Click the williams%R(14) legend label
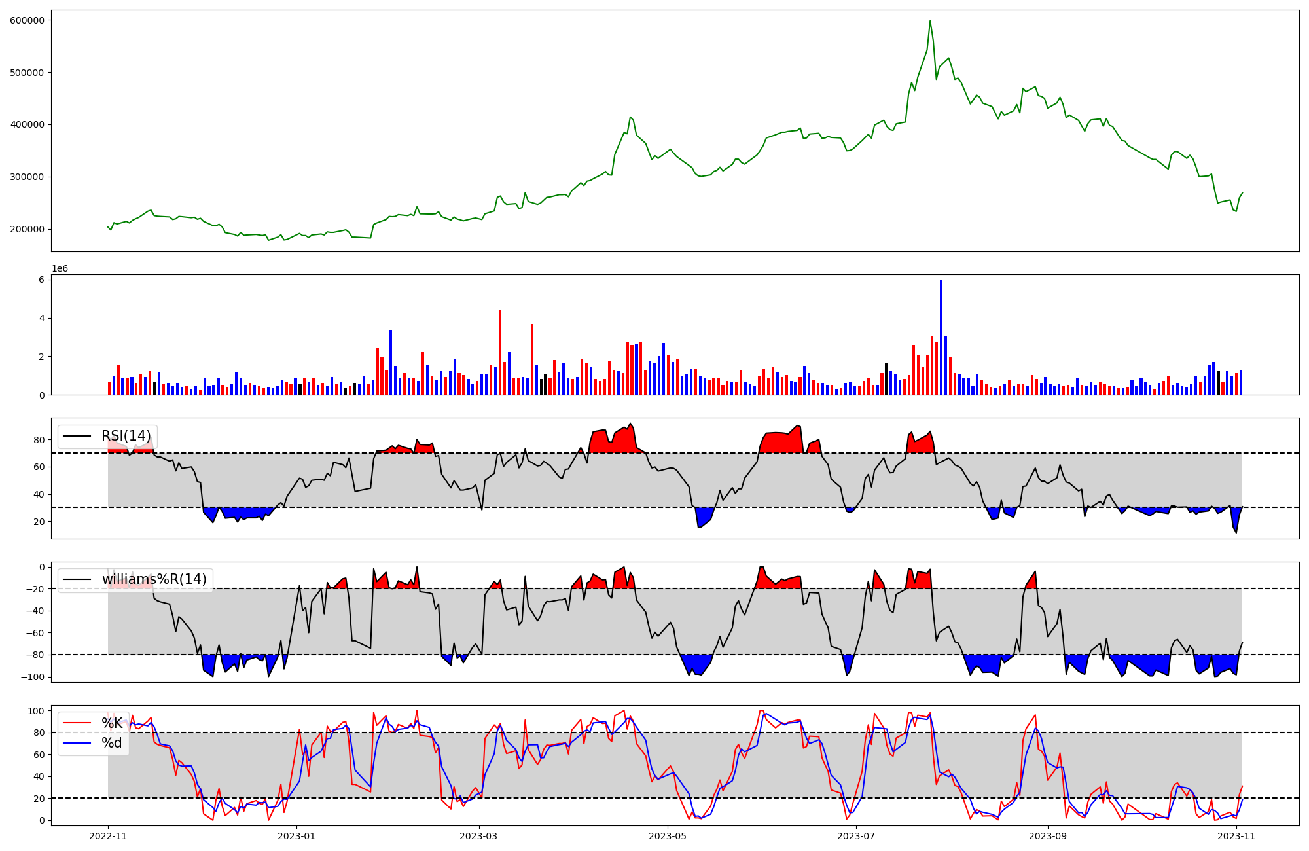Viewport: 1309px width, 851px height. pyautogui.click(x=154, y=580)
